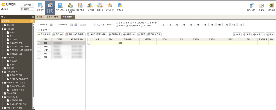Click the 조회 search button
Viewport: 276px width, 110px height.
pyautogui.click(x=101, y=25)
